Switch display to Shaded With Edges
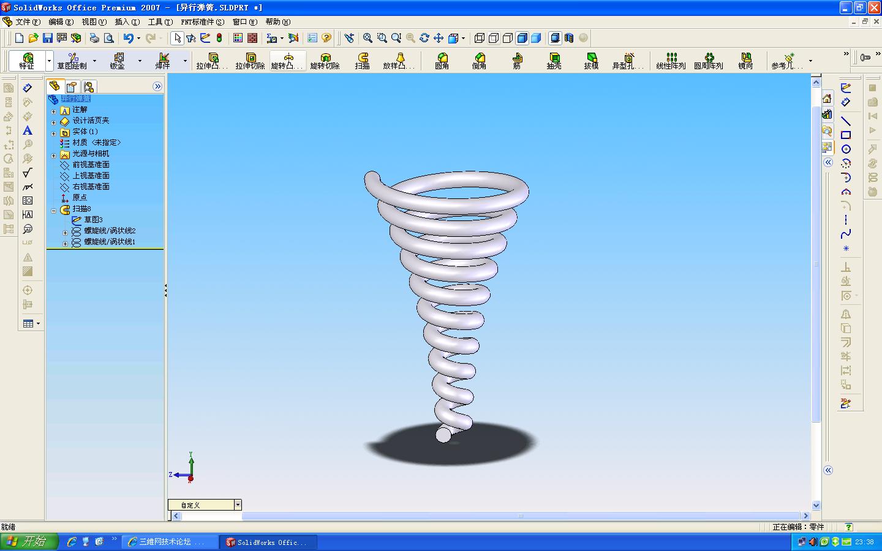Screen dimensions: 882x551 click(x=522, y=38)
